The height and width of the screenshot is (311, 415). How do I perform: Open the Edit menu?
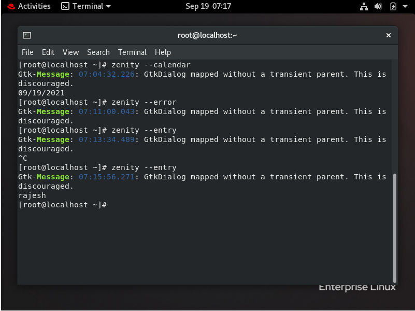coord(48,52)
